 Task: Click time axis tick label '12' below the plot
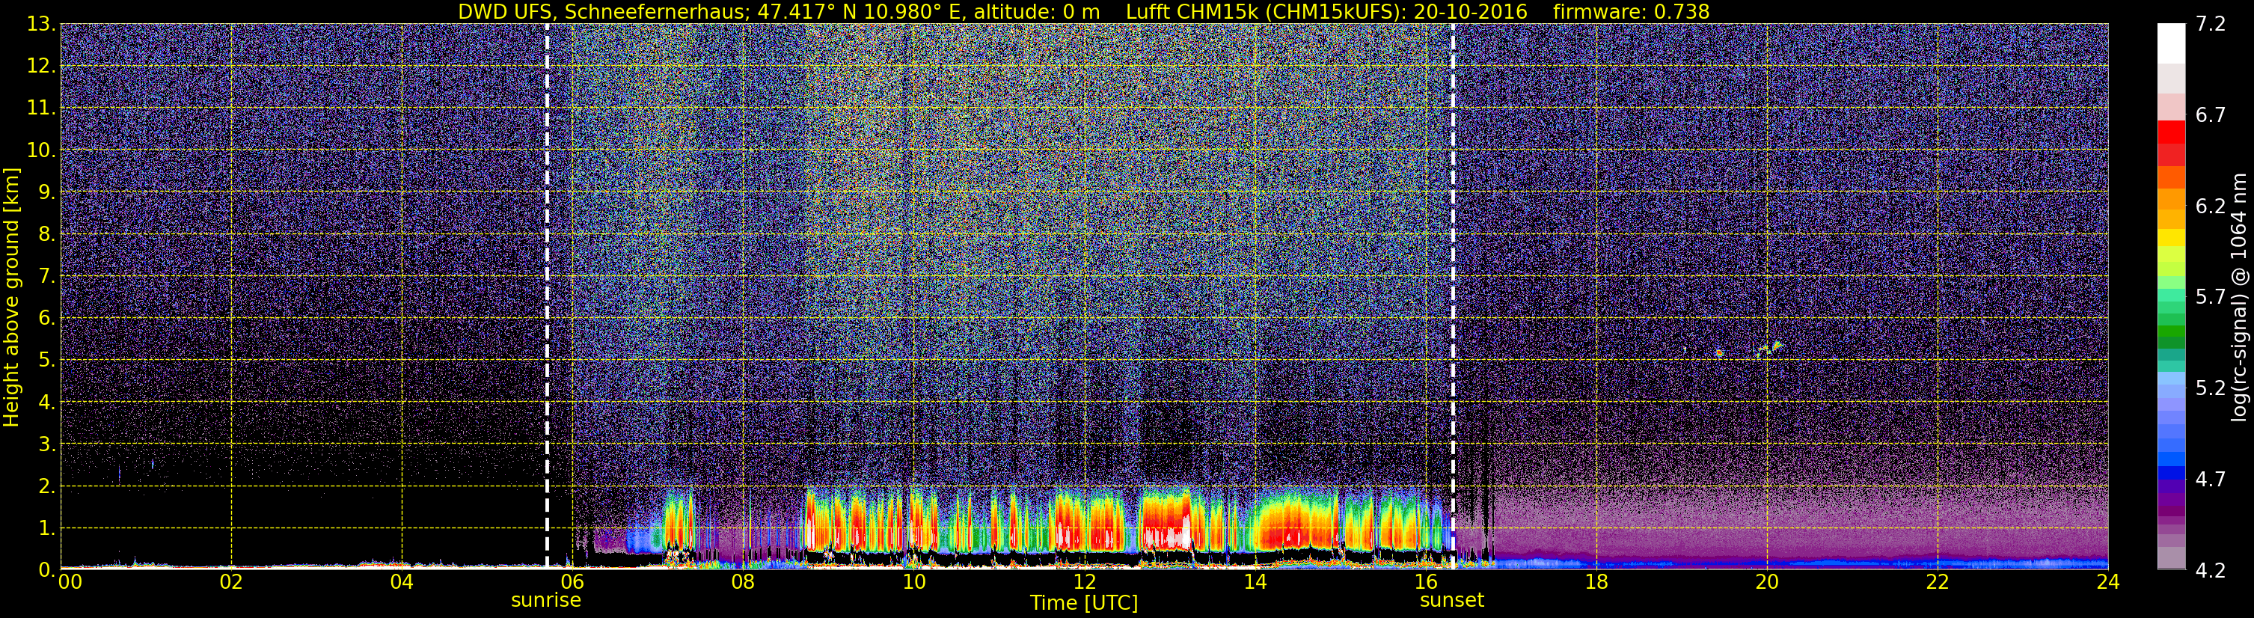tap(1084, 582)
